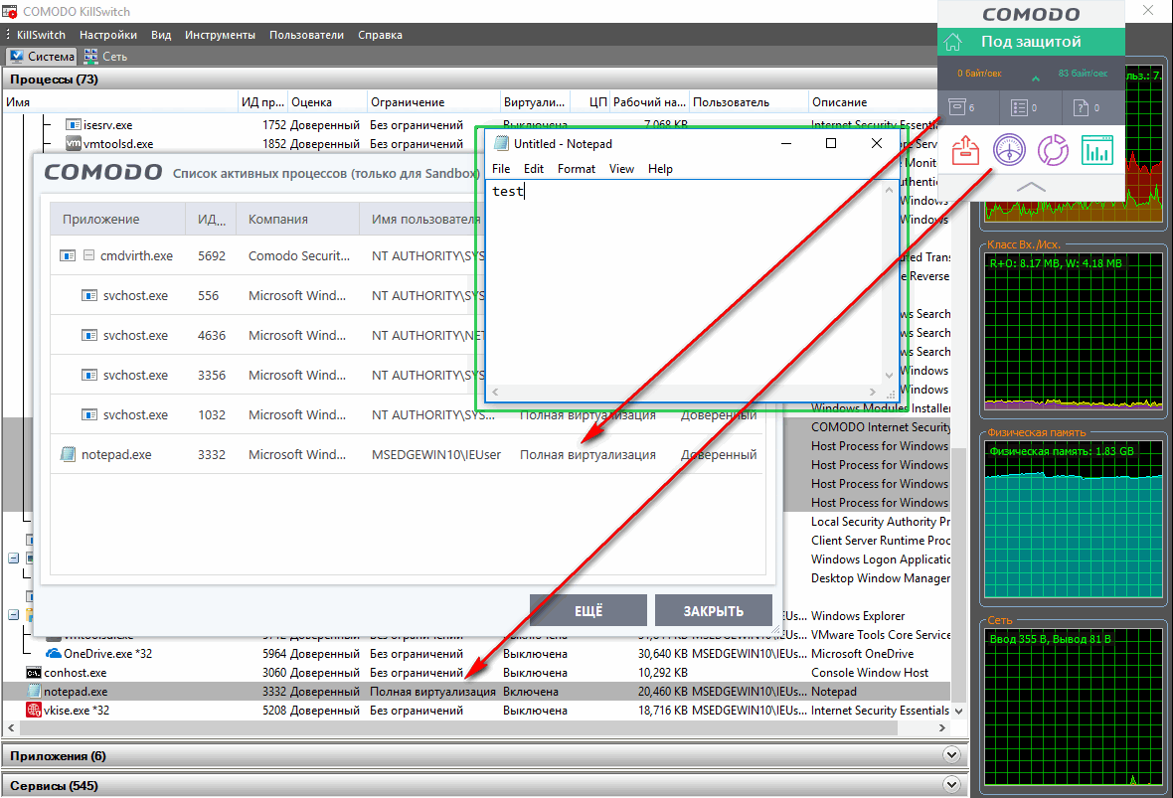Select notepad.exe row with PID 3332 in KillSwitch
1173x798 pixels.
coord(476,692)
